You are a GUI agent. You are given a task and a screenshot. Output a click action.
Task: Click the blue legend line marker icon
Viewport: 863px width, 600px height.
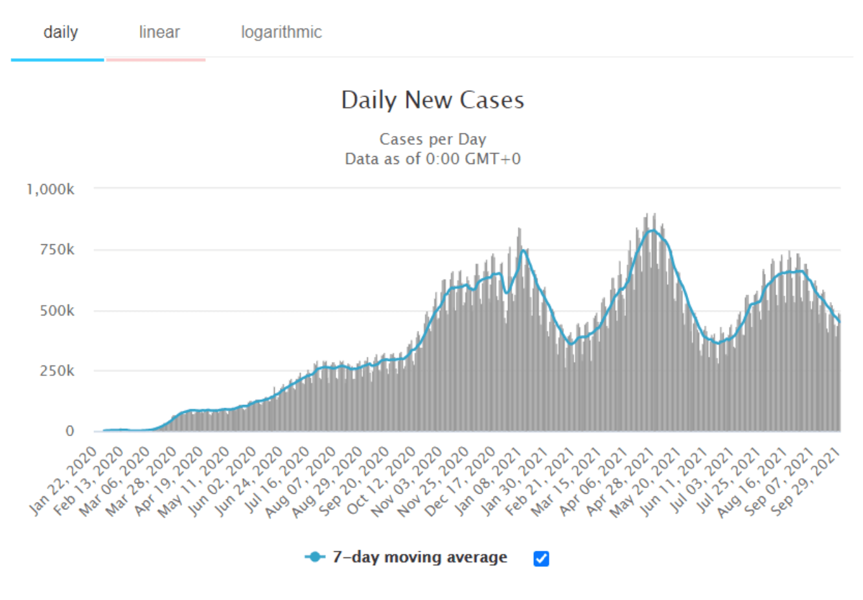pos(315,557)
